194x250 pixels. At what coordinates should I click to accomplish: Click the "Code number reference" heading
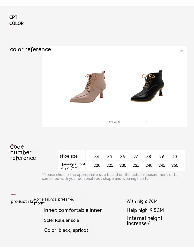pos(23,152)
